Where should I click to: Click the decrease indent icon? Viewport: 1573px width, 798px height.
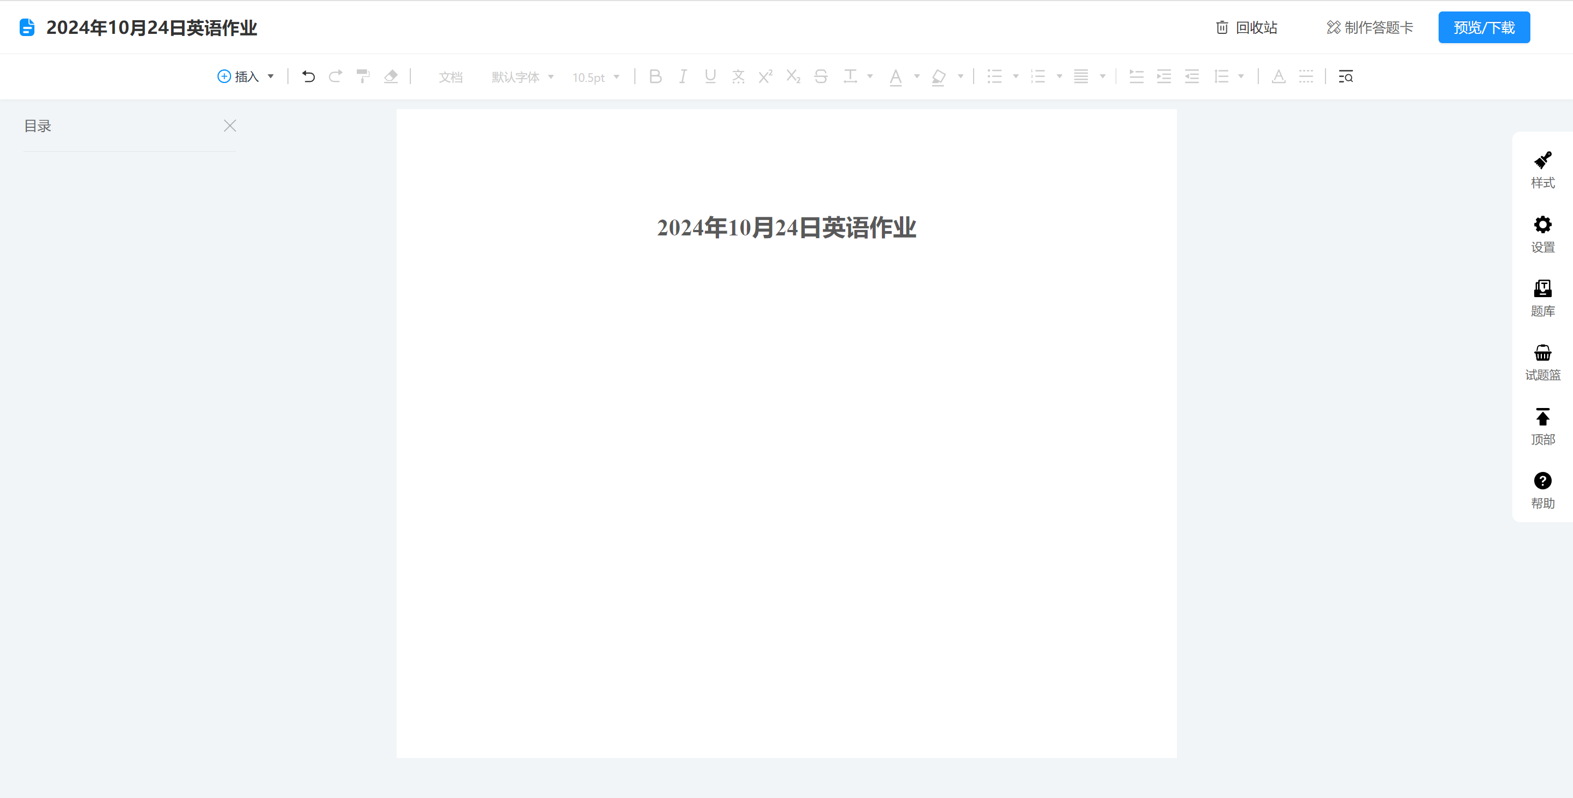(x=1192, y=76)
